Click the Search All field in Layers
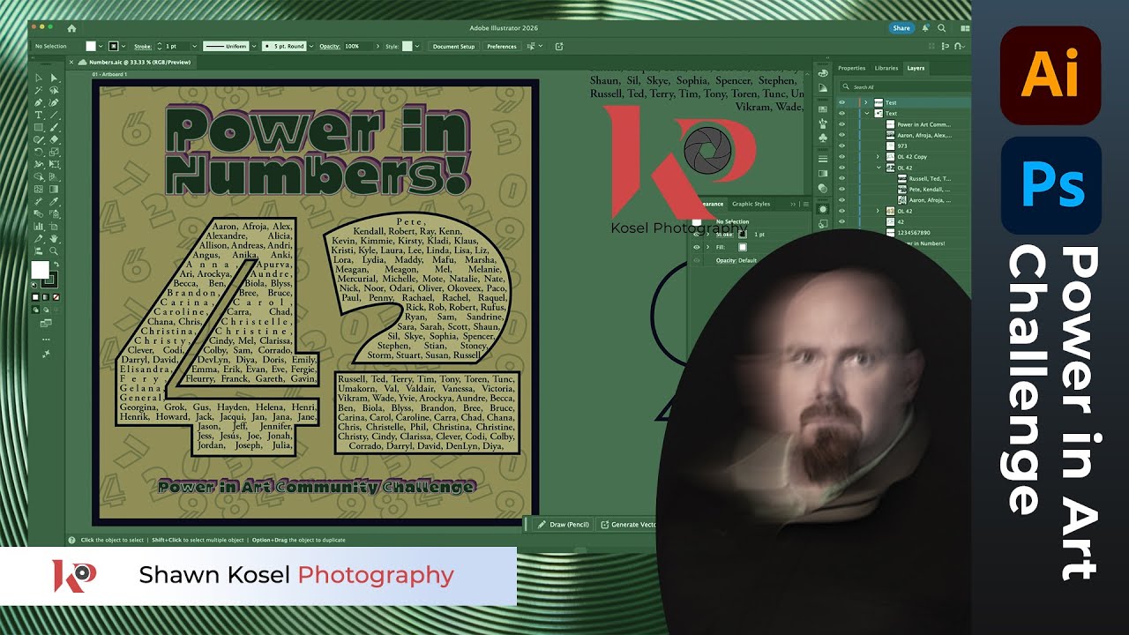The width and height of the screenshot is (1129, 635). [904, 87]
